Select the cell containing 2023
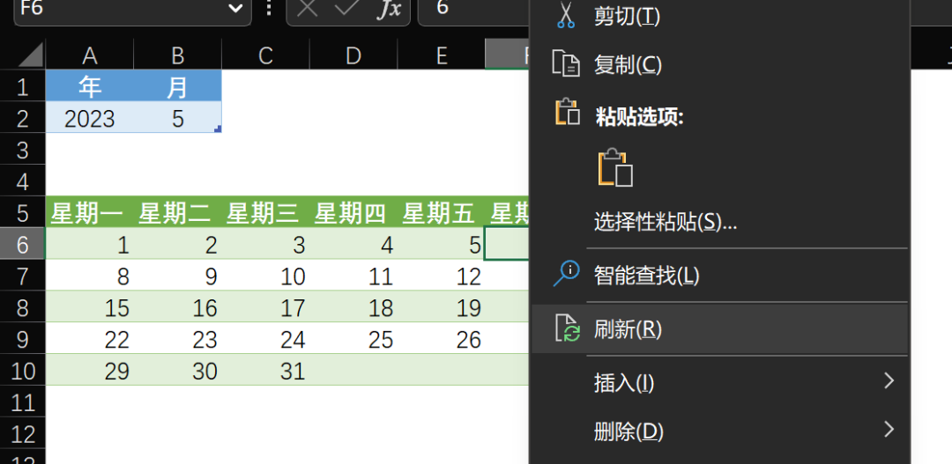Viewport: 952px width, 464px height. coord(89,119)
